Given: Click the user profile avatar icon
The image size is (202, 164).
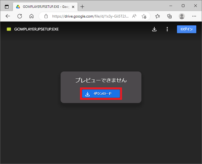Looking at the screenshot, I should coord(182,16).
